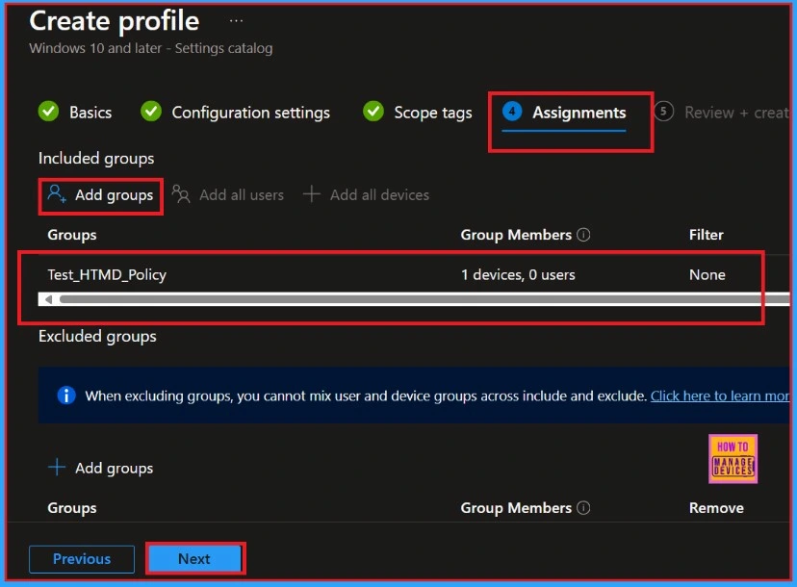Screen dimensions: 797x587
Task: Show info for Excluded Group Members column
Action: point(583,507)
